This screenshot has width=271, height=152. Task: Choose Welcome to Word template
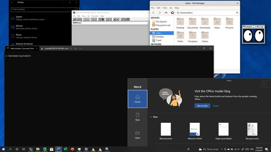point(195,131)
